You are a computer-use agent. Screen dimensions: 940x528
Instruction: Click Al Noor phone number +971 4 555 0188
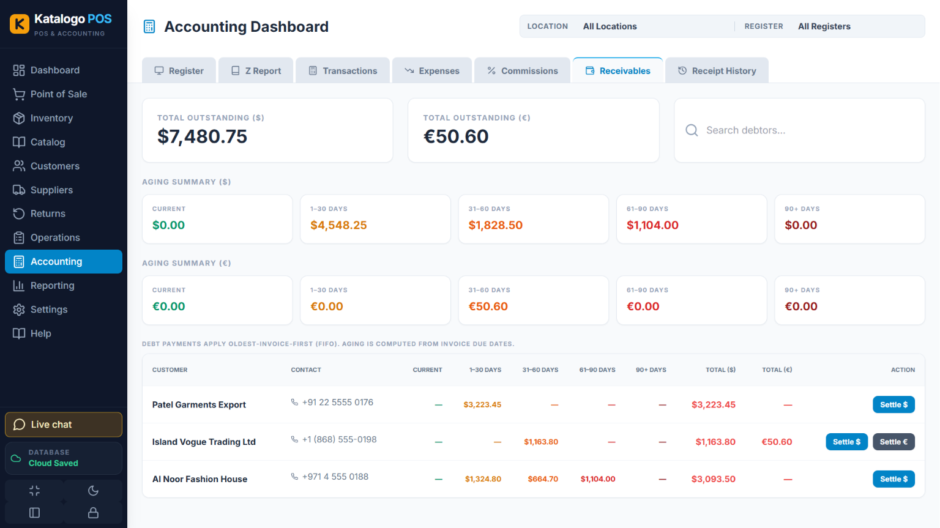335,477
